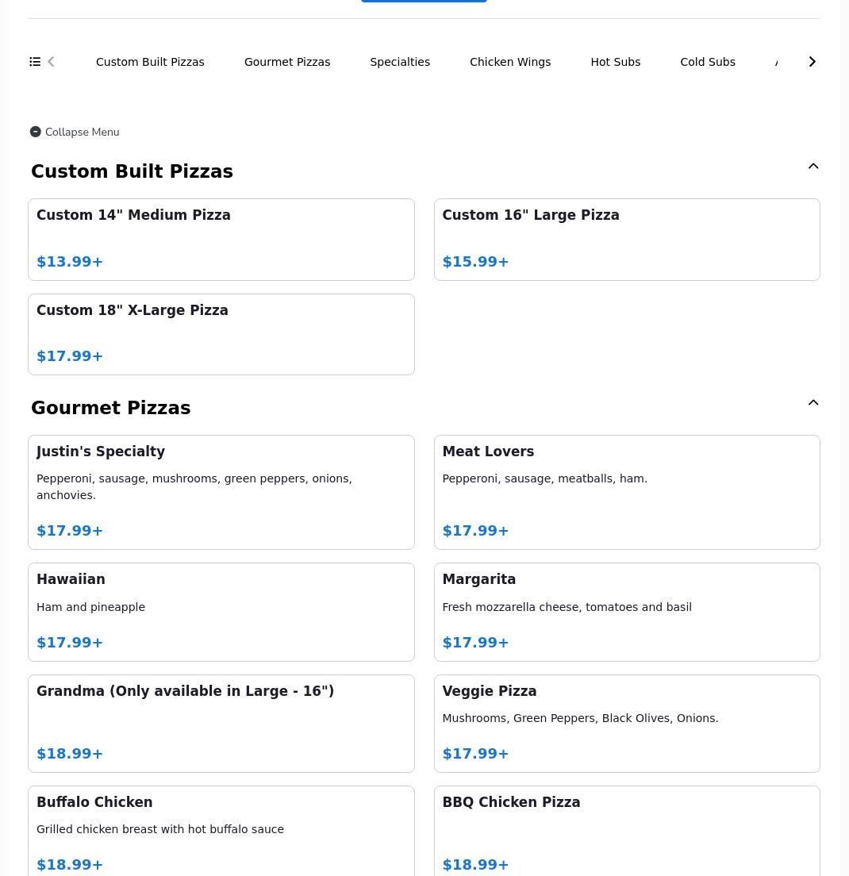849x876 pixels.
Task: Go to the Chicken Wings tab
Action: click(510, 62)
